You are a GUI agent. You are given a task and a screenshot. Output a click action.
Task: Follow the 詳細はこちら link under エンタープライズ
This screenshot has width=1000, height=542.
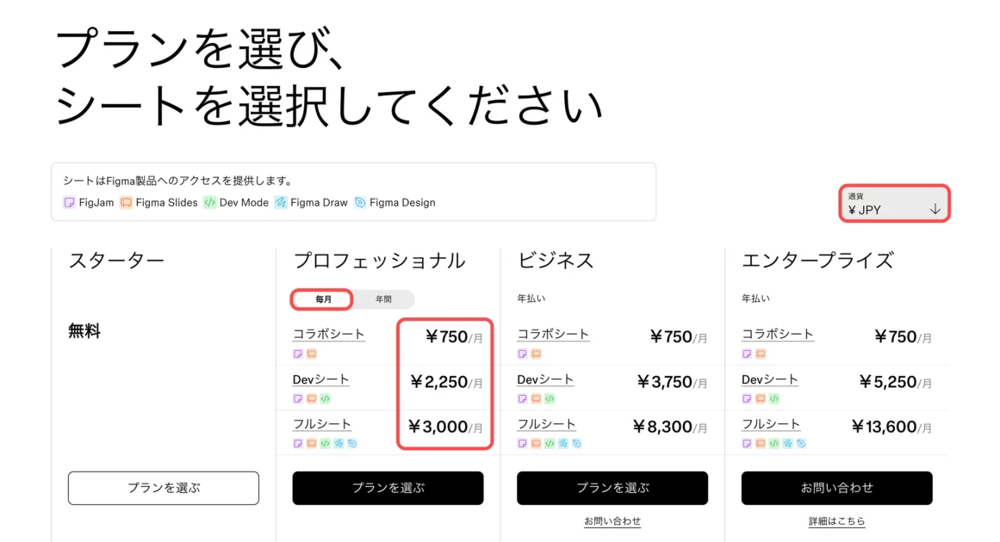(836, 521)
